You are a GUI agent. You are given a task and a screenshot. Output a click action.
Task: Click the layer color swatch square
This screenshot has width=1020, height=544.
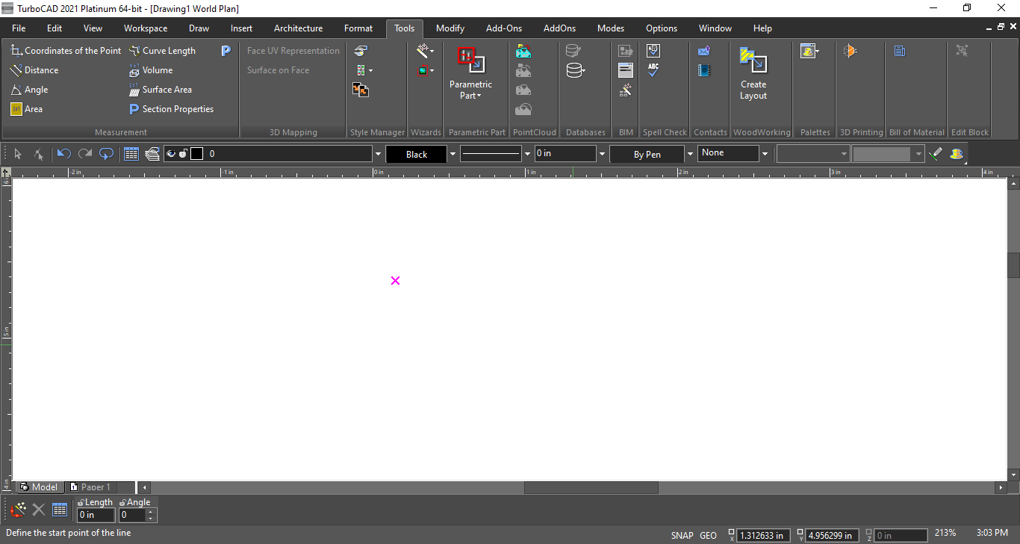point(196,154)
